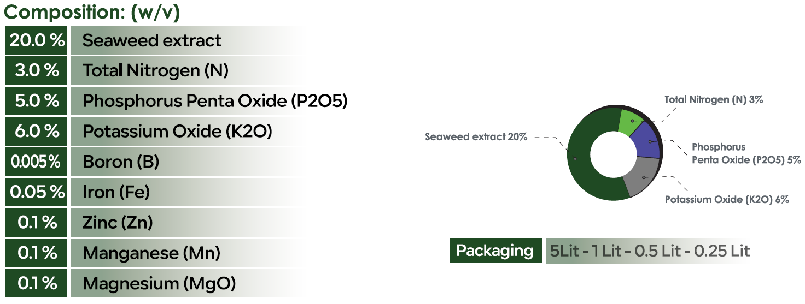The width and height of the screenshot is (805, 304).
Task: Select the Magnesium (MgO) row label
Action: 159,284
